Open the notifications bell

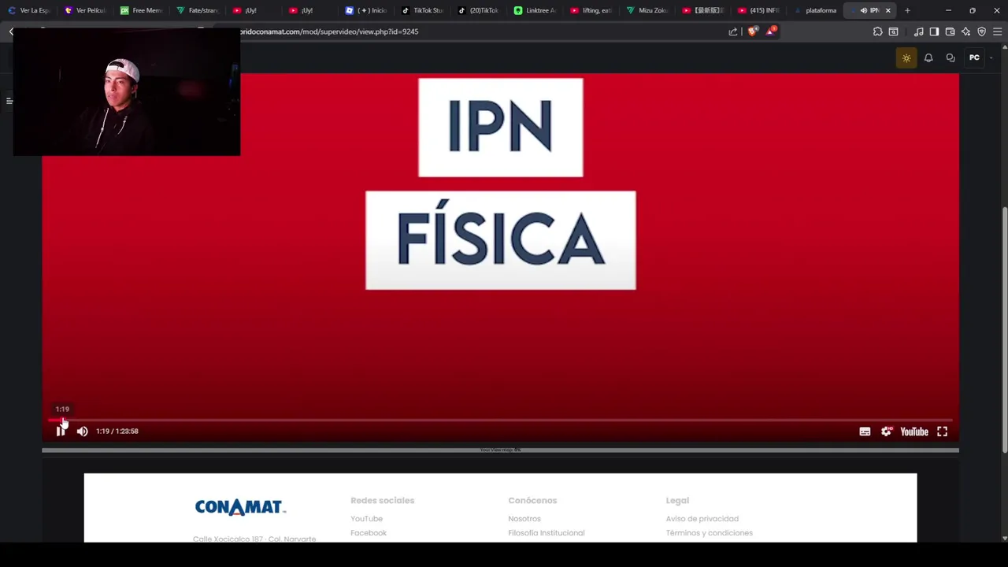pyautogui.click(x=928, y=58)
